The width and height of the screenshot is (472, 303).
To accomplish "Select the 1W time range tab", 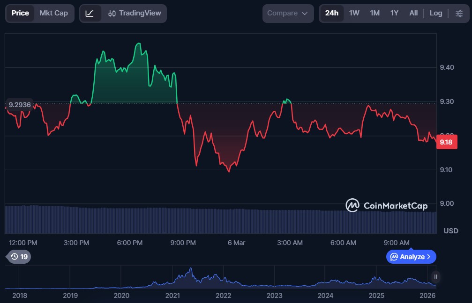I will (x=354, y=13).
